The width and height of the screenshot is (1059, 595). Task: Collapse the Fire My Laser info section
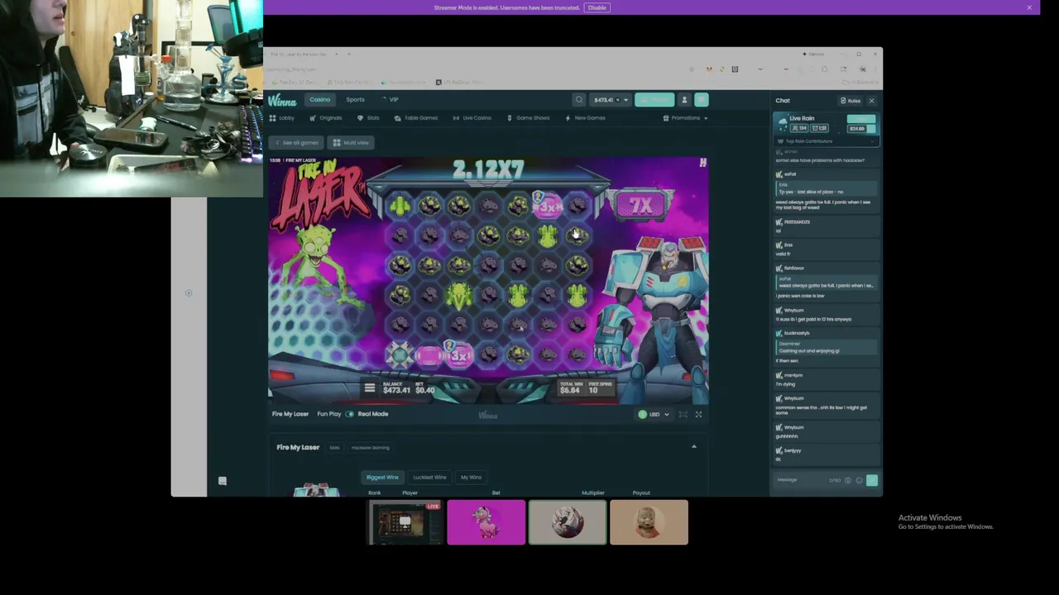pyautogui.click(x=694, y=447)
